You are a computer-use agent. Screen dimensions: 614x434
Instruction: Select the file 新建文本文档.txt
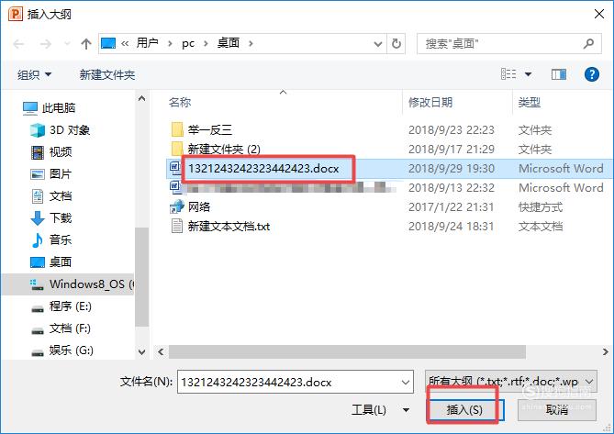[x=229, y=227]
